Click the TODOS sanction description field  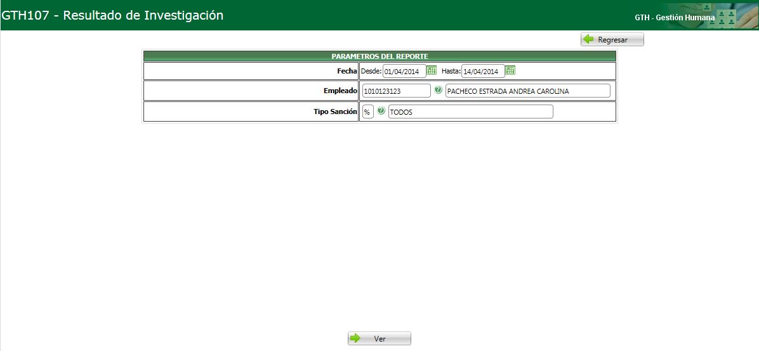click(x=470, y=112)
